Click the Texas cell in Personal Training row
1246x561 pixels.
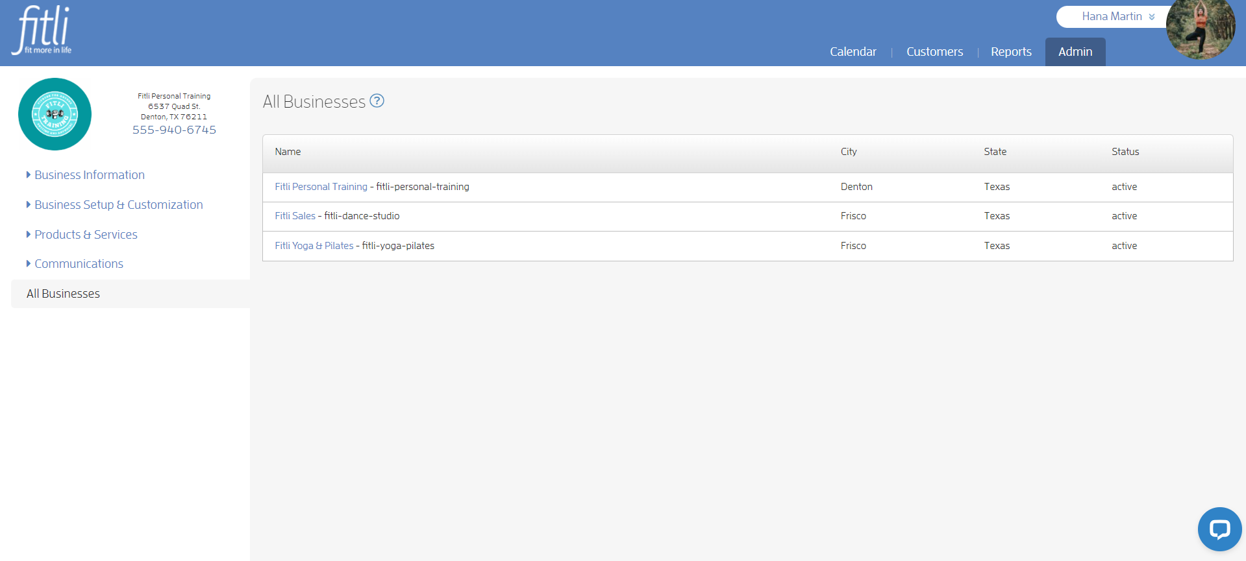click(x=997, y=187)
